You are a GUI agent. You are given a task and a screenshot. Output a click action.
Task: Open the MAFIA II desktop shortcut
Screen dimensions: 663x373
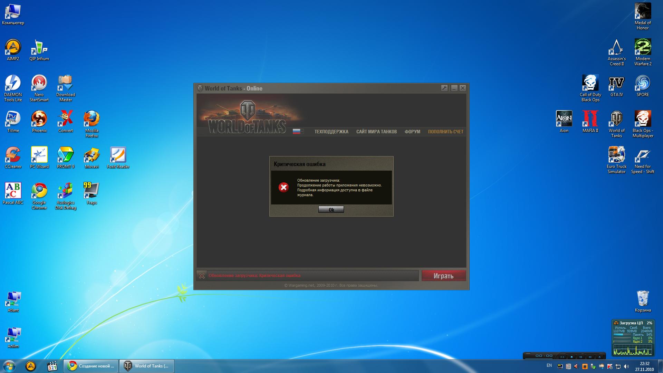[590, 122]
